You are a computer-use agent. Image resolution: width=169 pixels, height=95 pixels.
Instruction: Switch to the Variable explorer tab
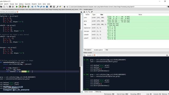click(98, 50)
